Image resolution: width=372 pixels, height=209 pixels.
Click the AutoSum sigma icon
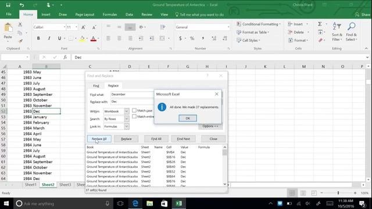[320, 24]
